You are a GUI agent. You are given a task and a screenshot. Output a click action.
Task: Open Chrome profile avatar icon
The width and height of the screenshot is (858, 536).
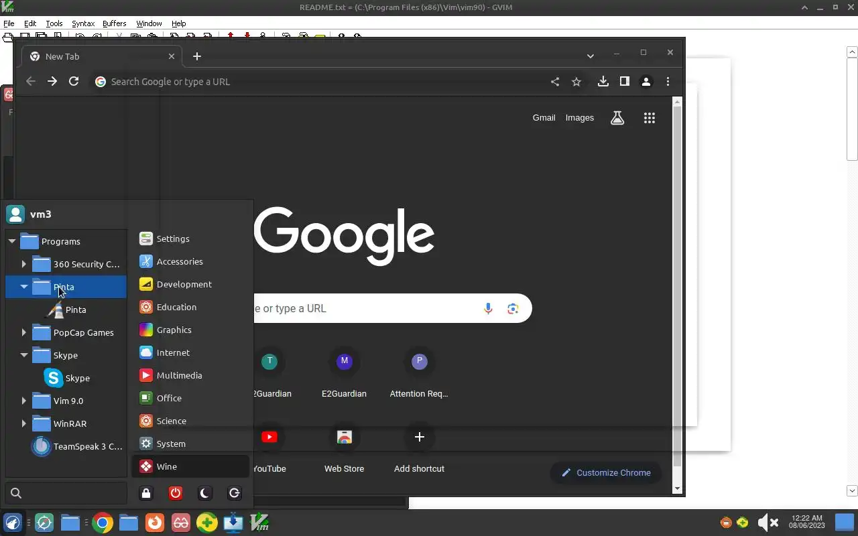click(646, 82)
